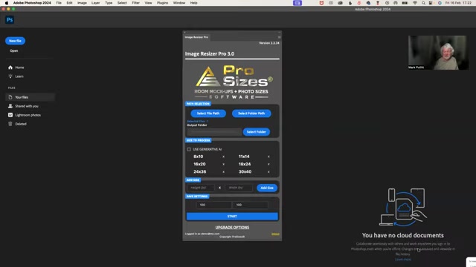Click the yellow link at panel bottom right
476x267 pixels.
click(275, 234)
